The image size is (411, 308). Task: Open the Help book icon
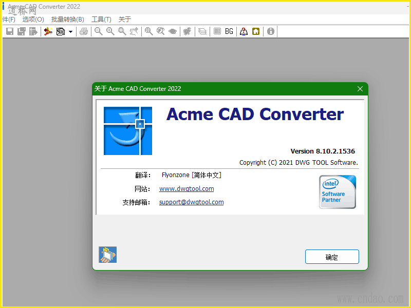click(x=244, y=31)
